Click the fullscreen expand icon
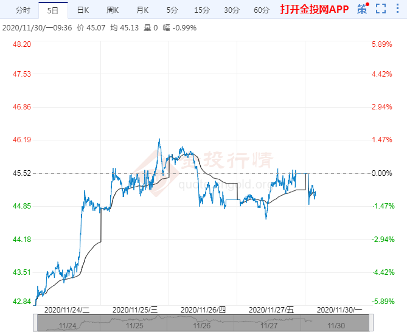 (x=381, y=9)
